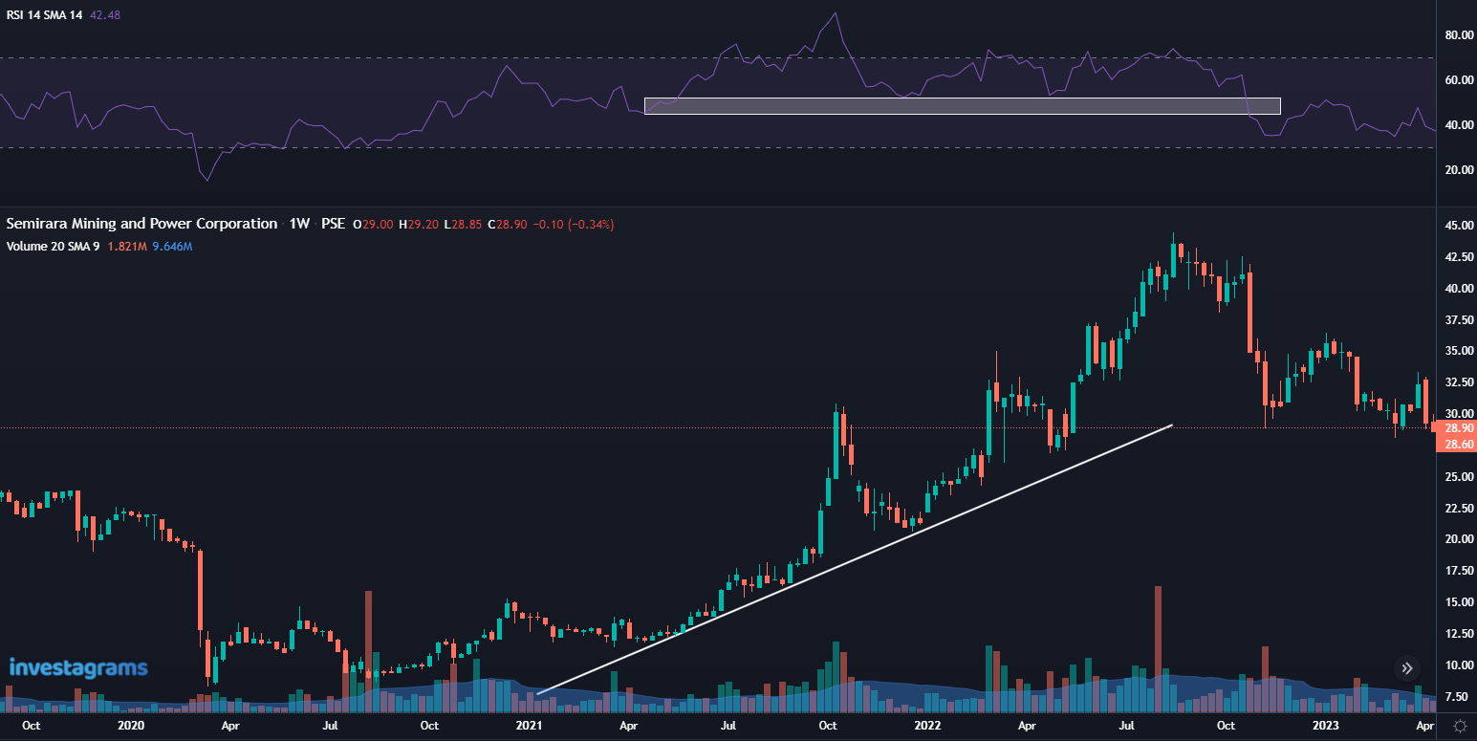Click the RSI 14 SMA 14 indicator label
Image resolution: width=1477 pixels, height=741 pixels.
point(45,15)
